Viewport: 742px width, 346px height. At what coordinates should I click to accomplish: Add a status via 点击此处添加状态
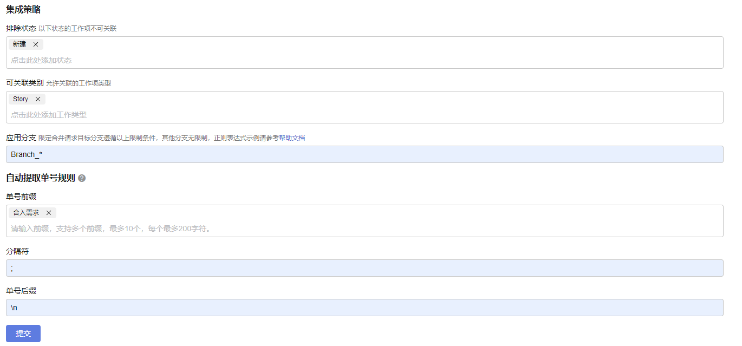click(41, 60)
